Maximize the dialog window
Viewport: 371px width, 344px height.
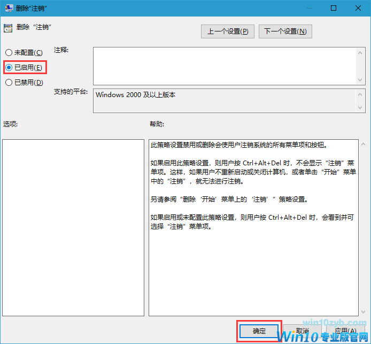(334, 8)
